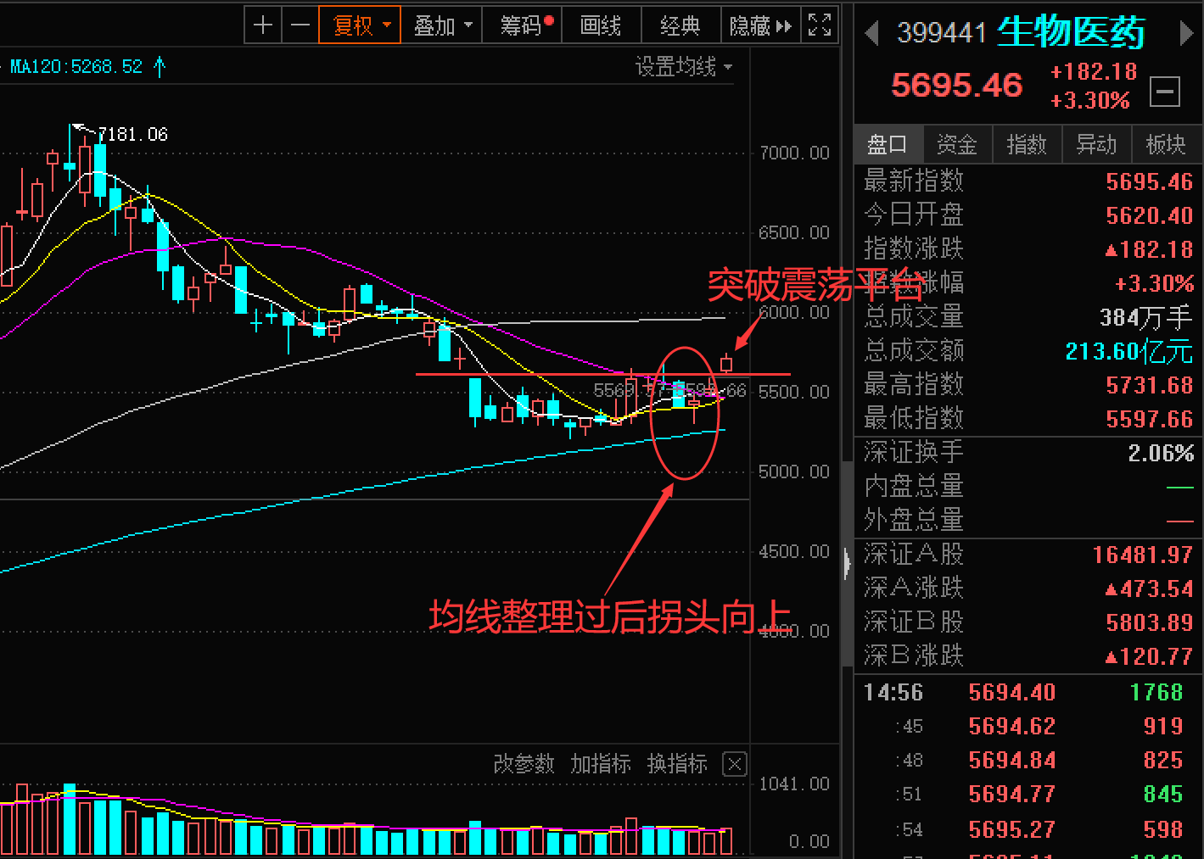Open the 筹码 chip distribution view
Screen dimensions: 1204x859
(x=522, y=25)
